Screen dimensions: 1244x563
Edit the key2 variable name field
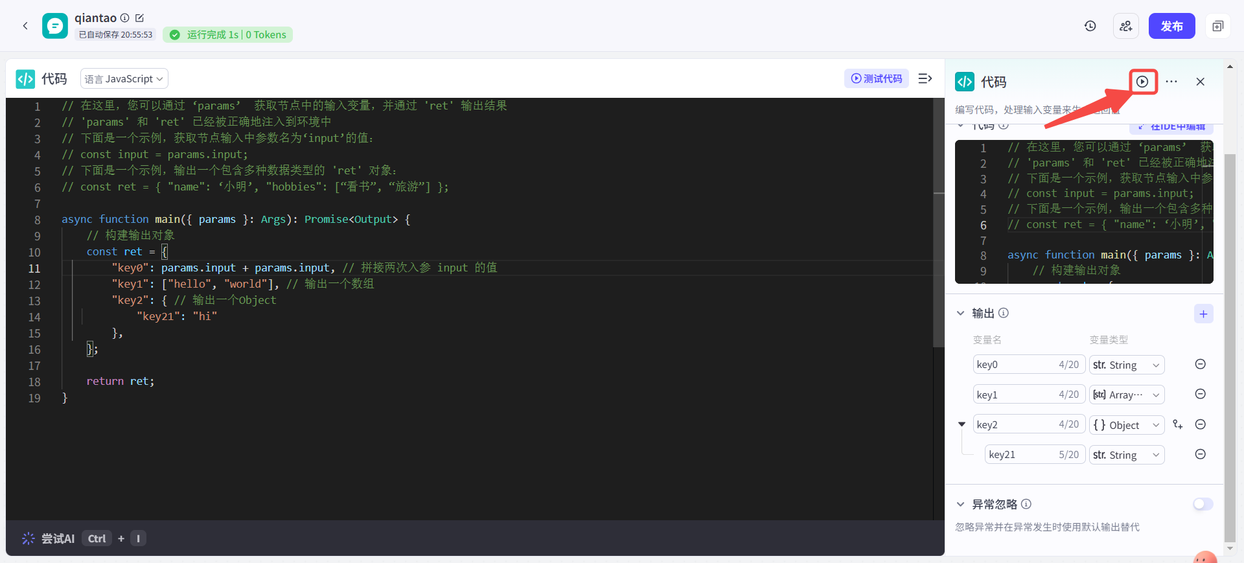tap(1029, 424)
